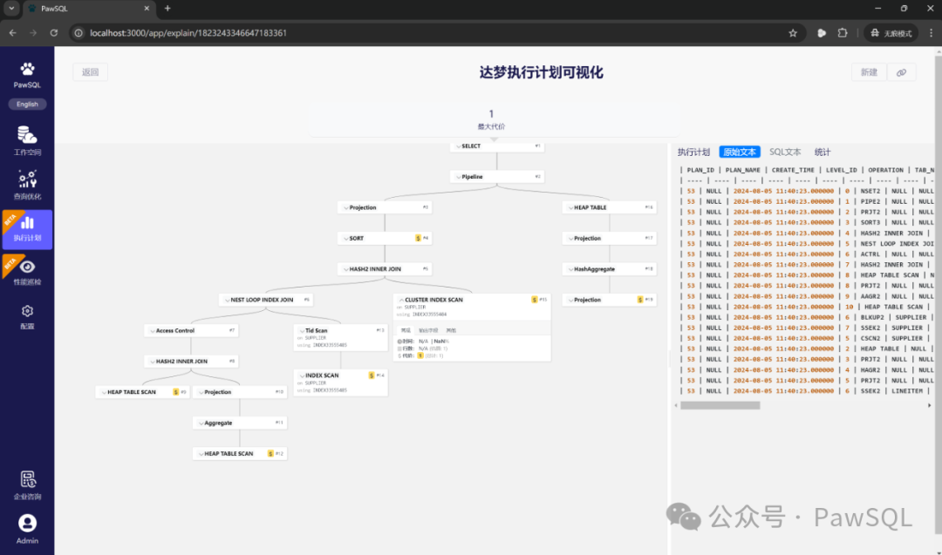Close the PawSQL browser tab

147,9
